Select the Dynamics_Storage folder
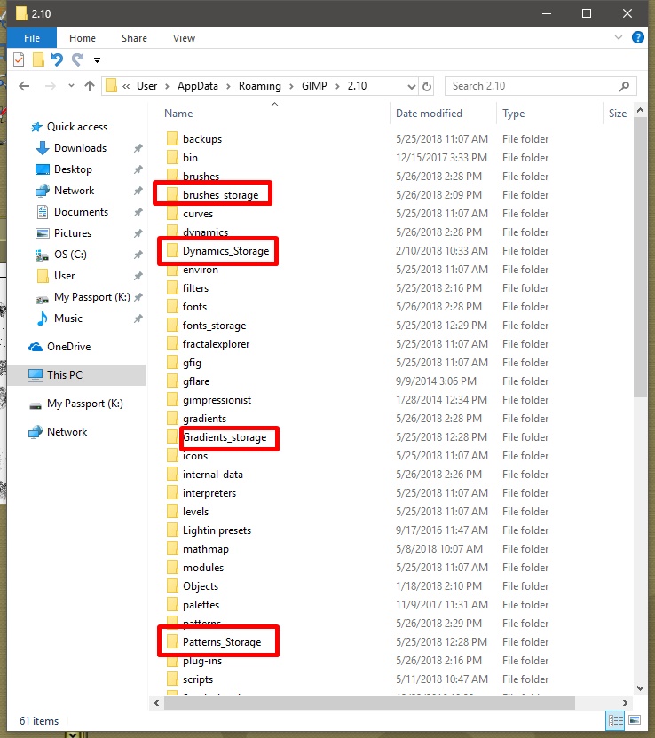The height and width of the screenshot is (738, 655). pyautogui.click(x=225, y=251)
